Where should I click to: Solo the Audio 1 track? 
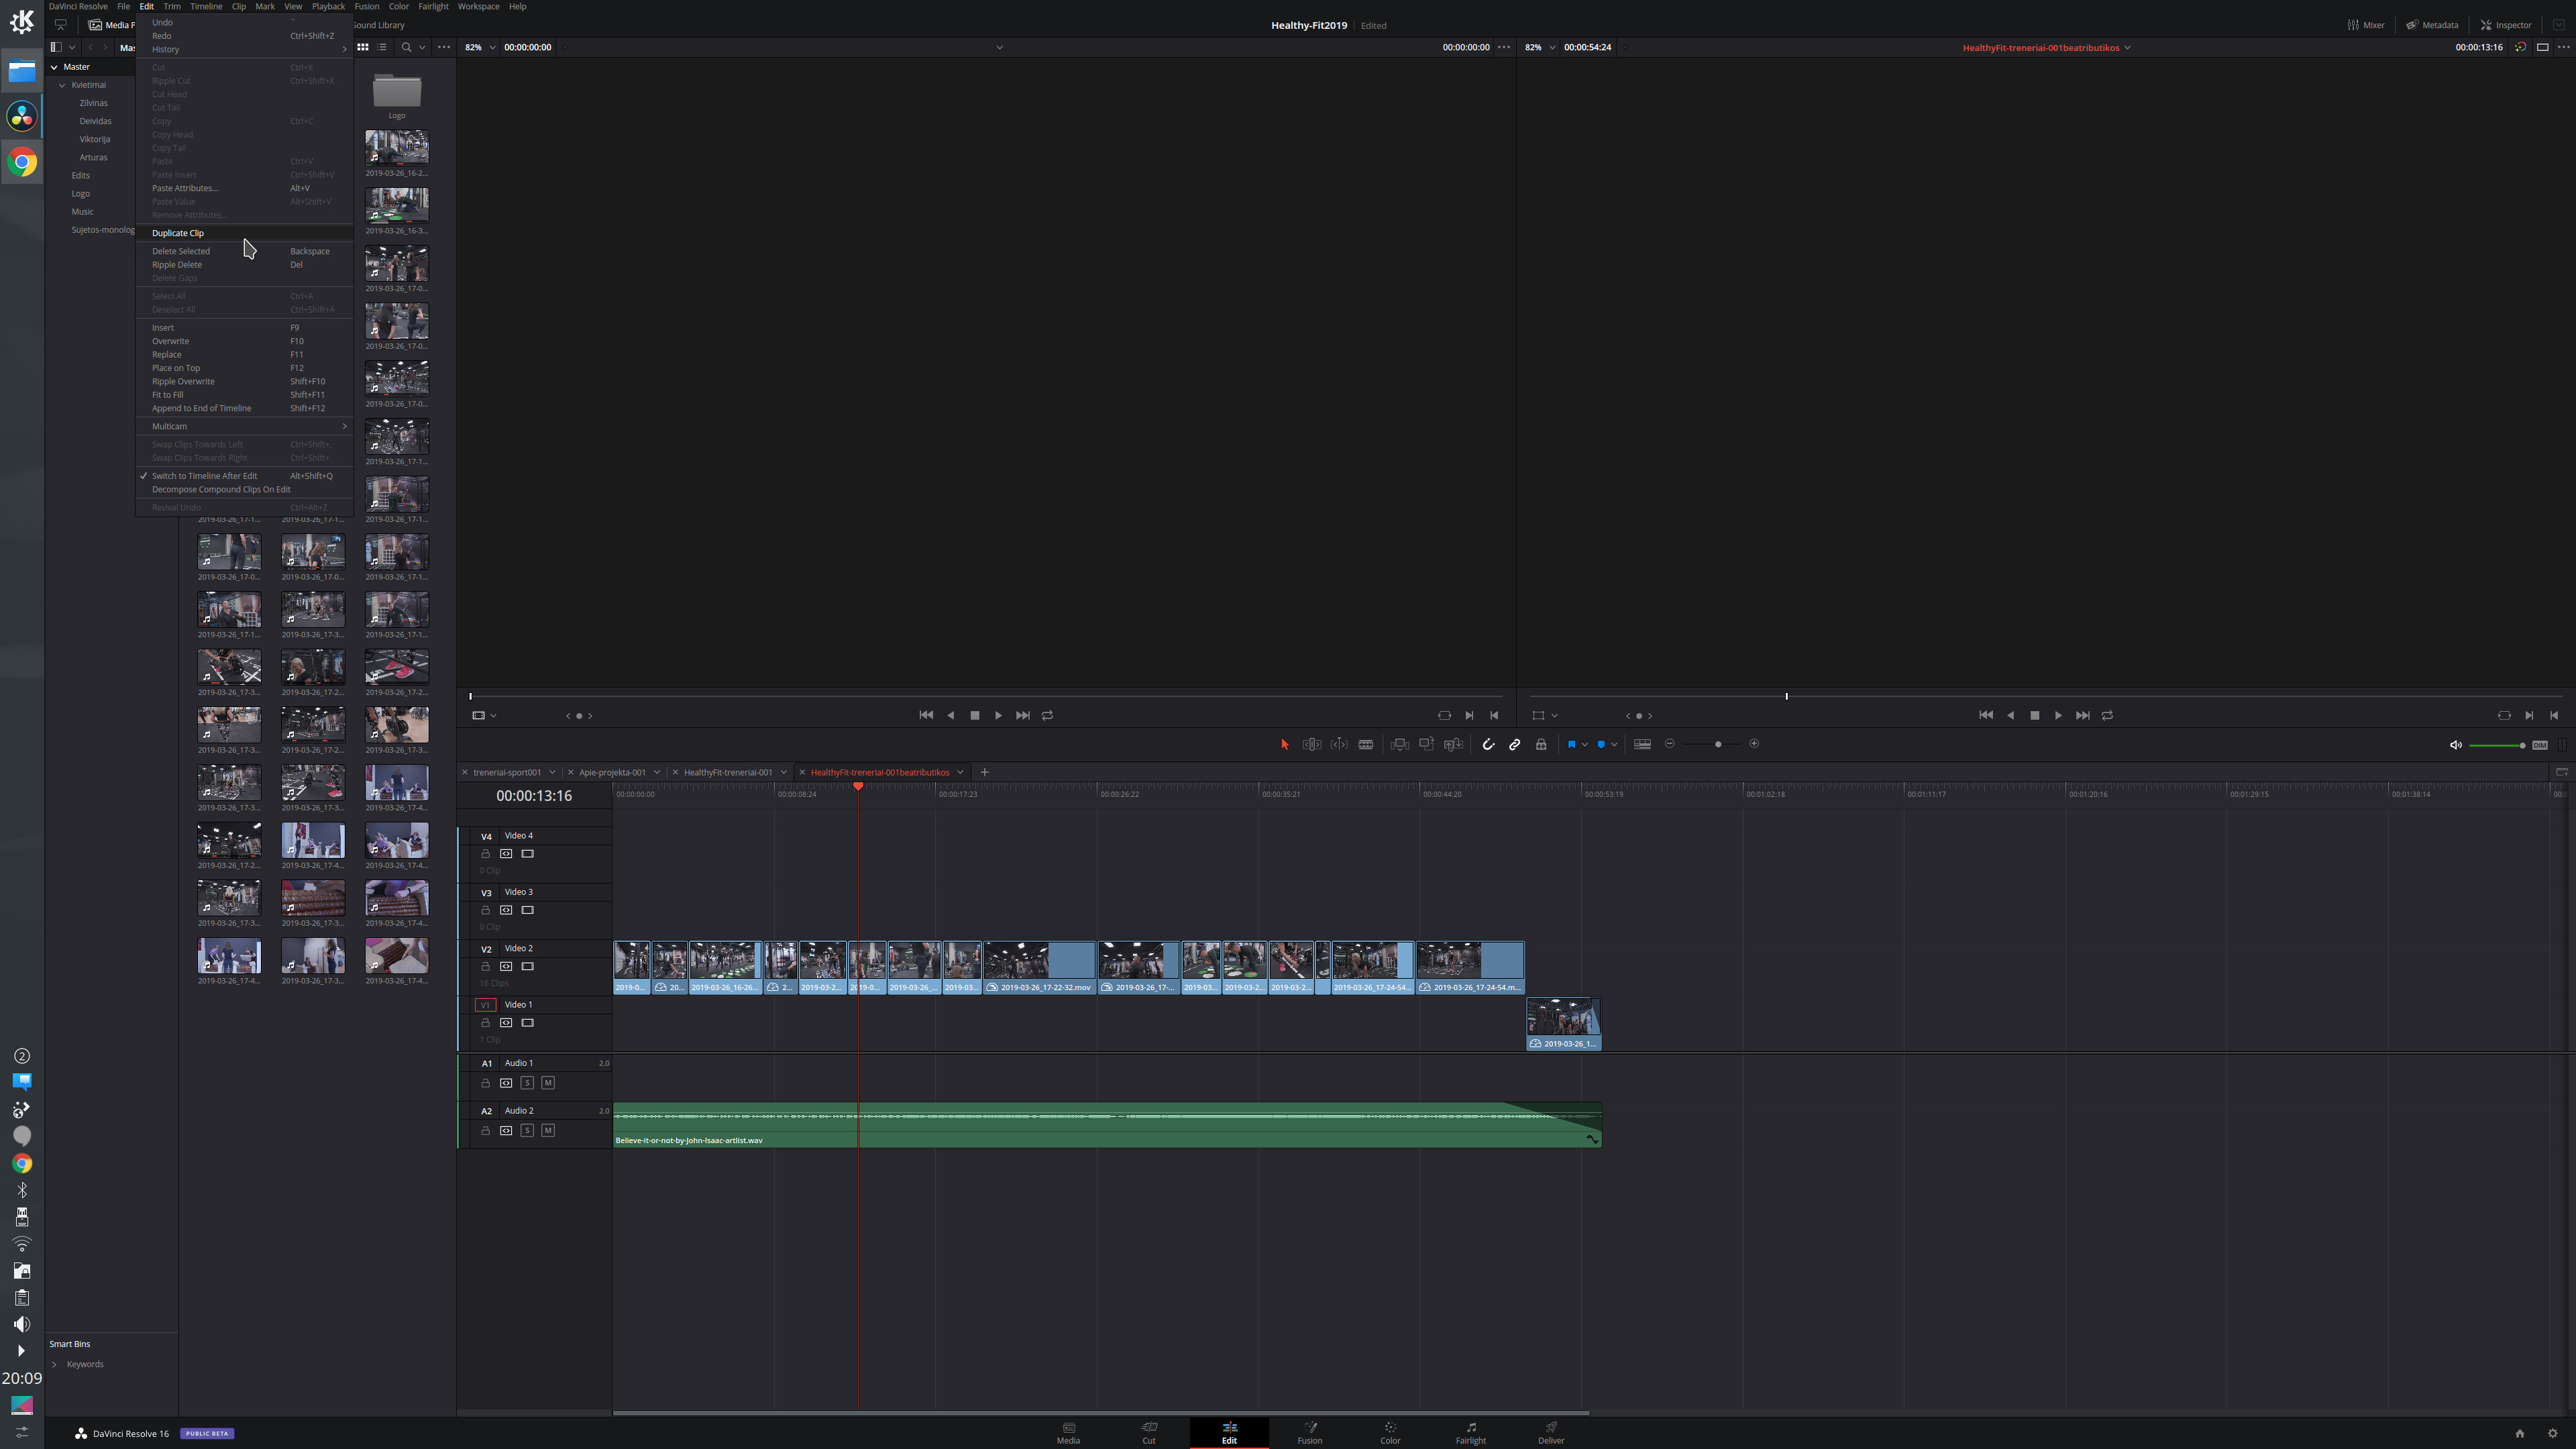[527, 1083]
